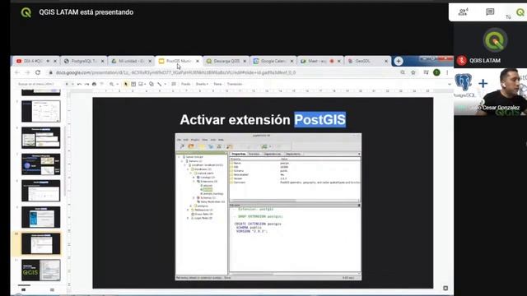Click the Slides zoom tool
This screenshot has height=296, width=527.
(x=111, y=84)
